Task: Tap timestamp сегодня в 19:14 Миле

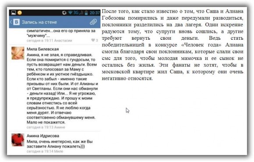Action: point(45,152)
